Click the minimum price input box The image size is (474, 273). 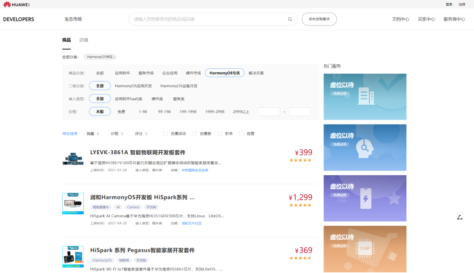[269, 112]
